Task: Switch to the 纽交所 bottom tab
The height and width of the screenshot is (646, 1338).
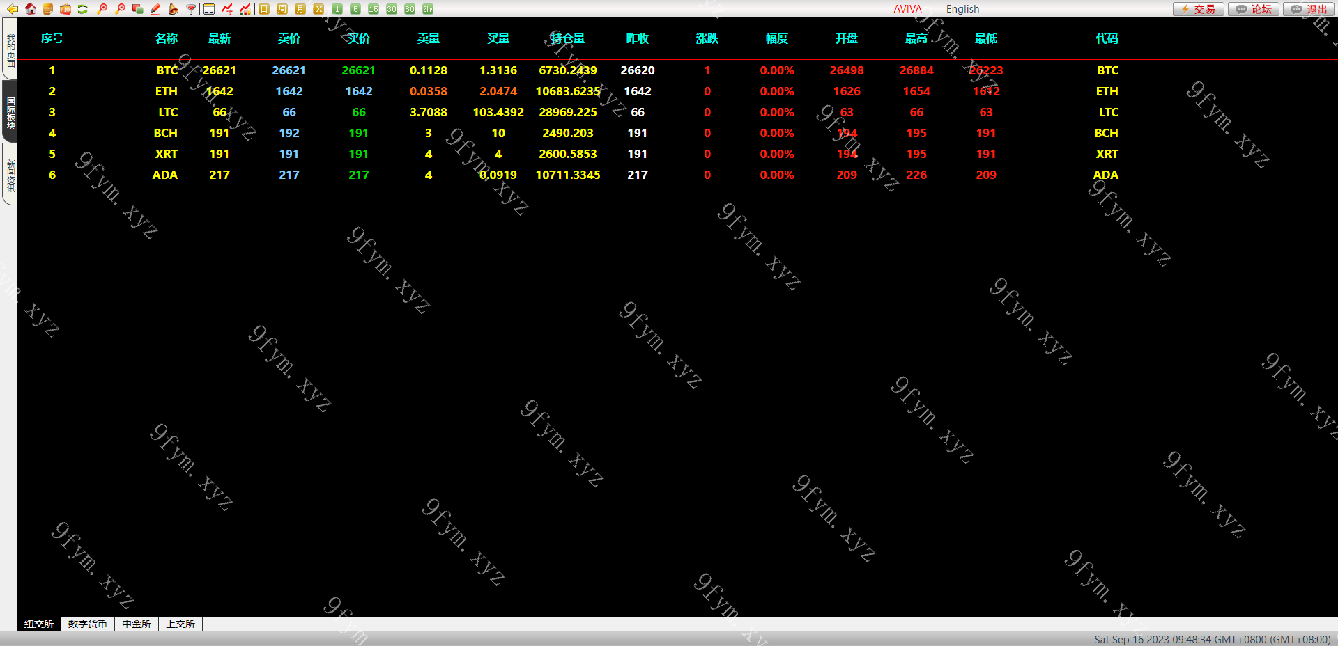Action: (39, 624)
